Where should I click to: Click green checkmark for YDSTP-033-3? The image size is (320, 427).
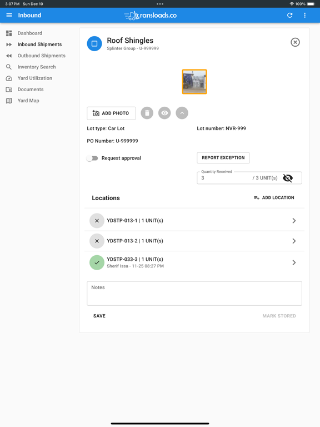pos(97,262)
